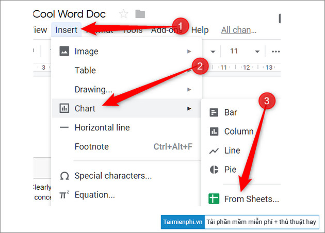Click the document title Cool Word Doc
This screenshot has height=233, width=325.
click(69, 14)
